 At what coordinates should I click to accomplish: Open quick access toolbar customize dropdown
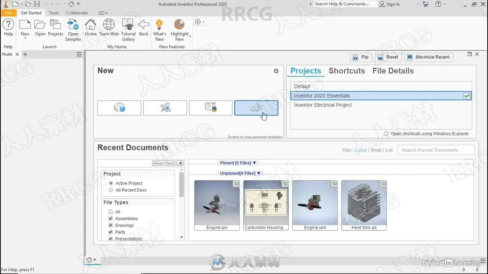click(79, 4)
